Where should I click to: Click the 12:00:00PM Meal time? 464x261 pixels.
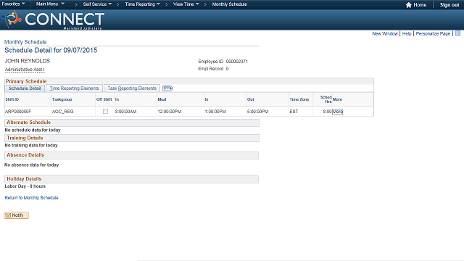169,112
